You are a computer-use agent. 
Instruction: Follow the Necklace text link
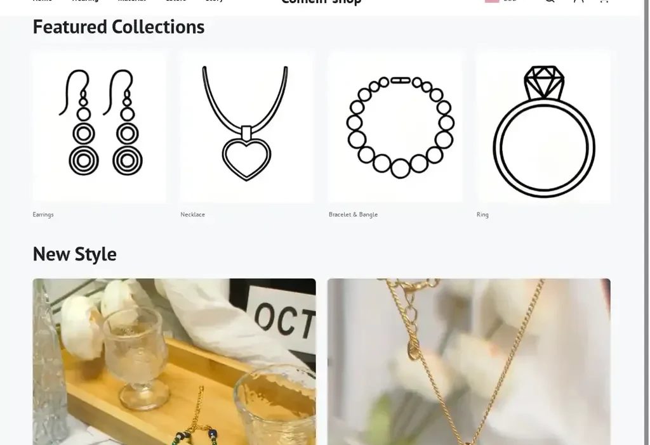pyautogui.click(x=193, y=214)
